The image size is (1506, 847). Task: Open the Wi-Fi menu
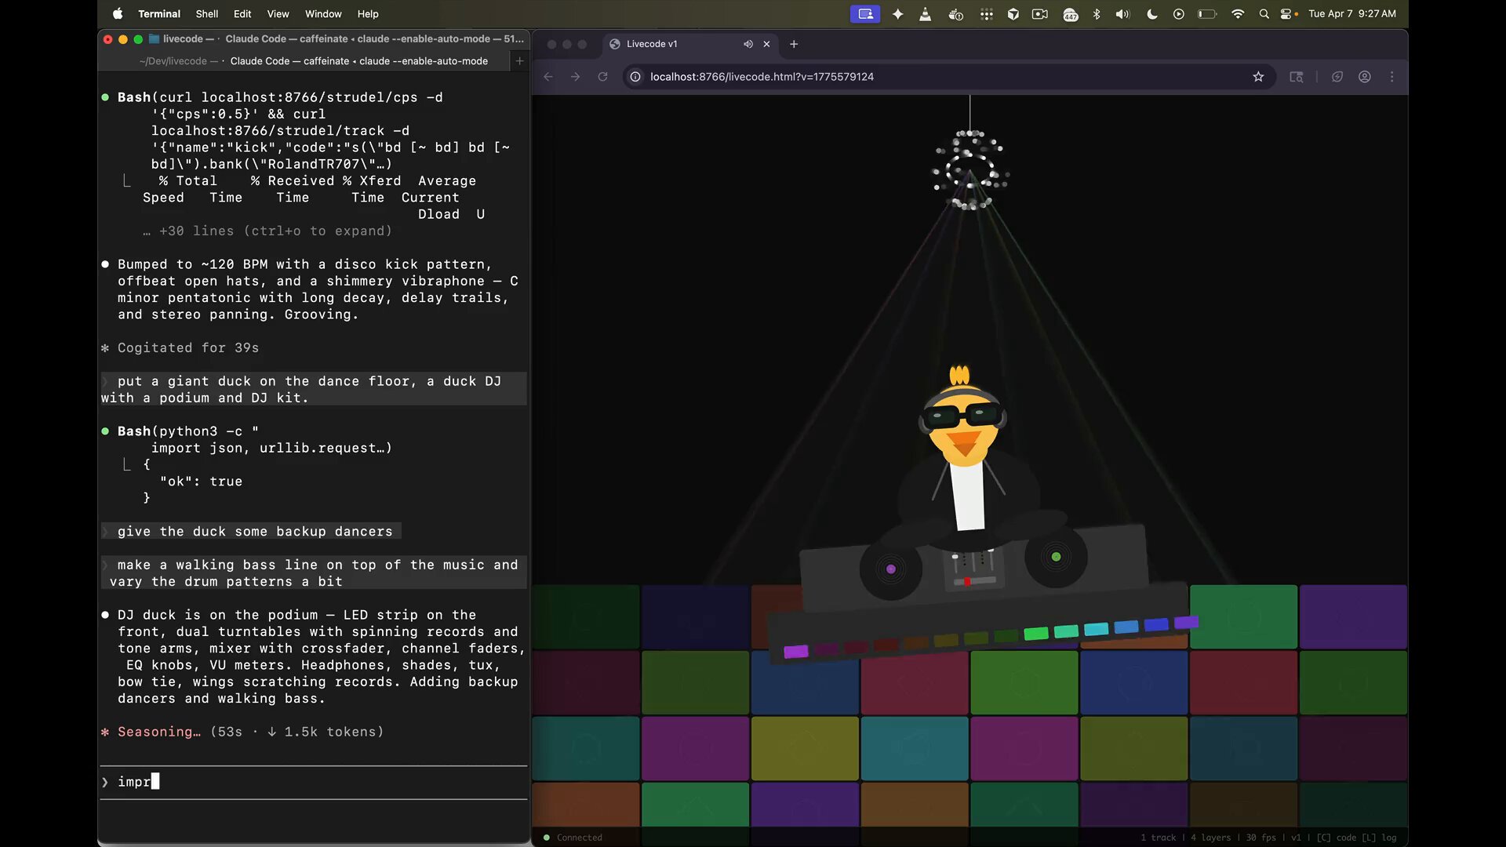click(1238, 13)
